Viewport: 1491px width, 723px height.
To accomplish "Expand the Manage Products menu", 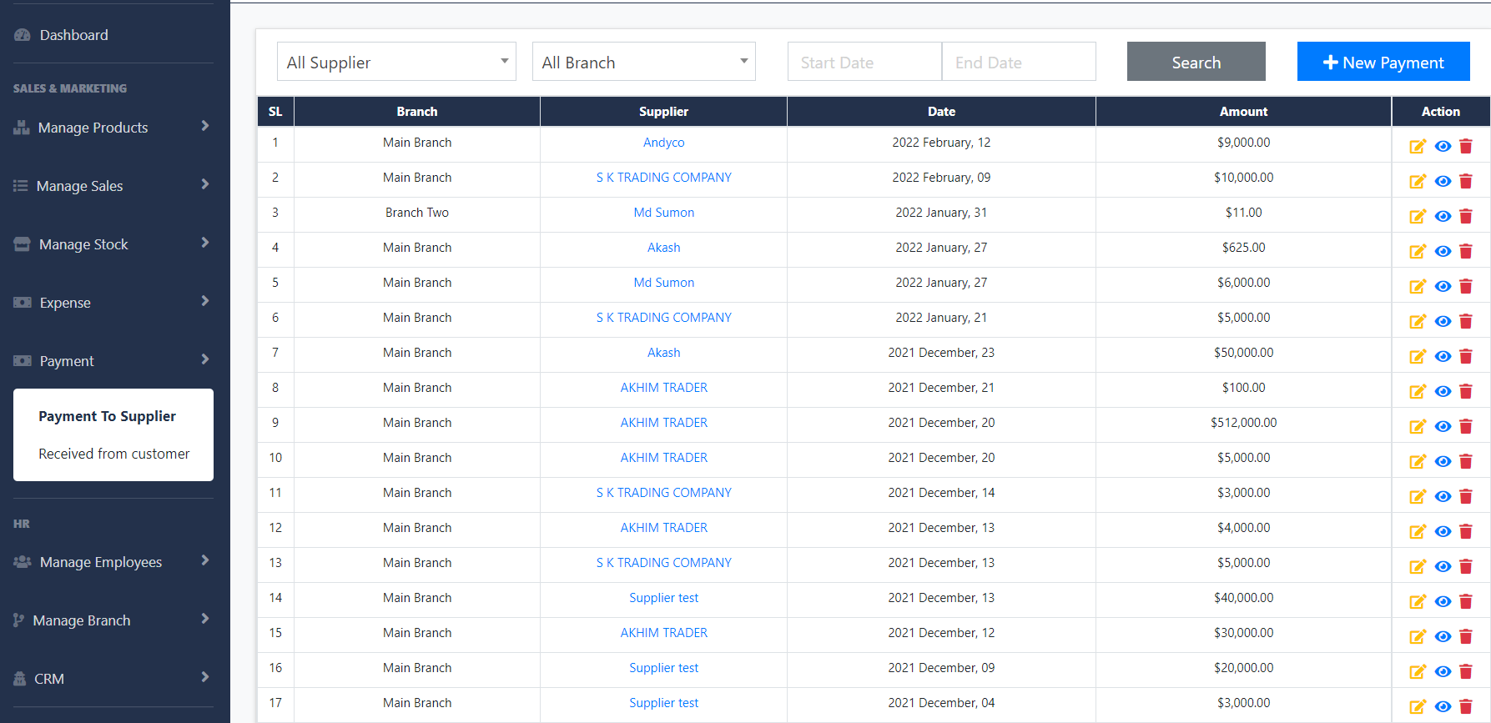I will (x=112, y=128).
